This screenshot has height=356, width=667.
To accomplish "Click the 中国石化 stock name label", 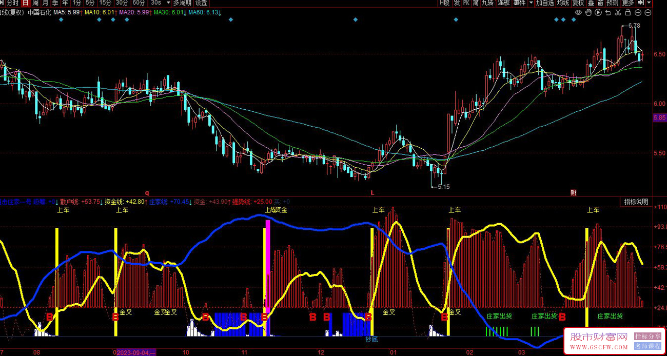I will 40,12.
